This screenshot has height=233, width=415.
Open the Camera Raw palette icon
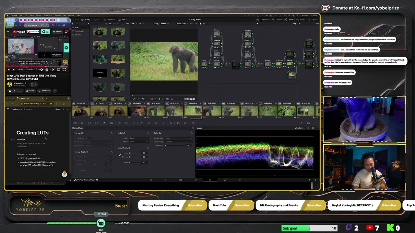click(75, 123)
